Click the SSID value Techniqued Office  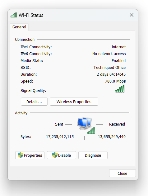(109, 68)
